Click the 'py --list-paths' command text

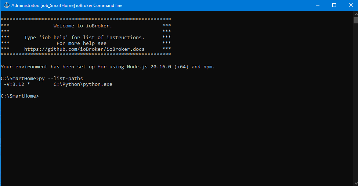[61, 79]
